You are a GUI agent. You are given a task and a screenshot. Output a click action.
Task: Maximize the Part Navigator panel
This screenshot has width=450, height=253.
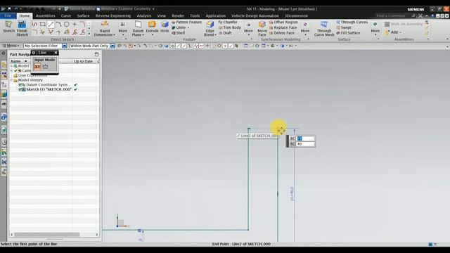pos(96,54)
